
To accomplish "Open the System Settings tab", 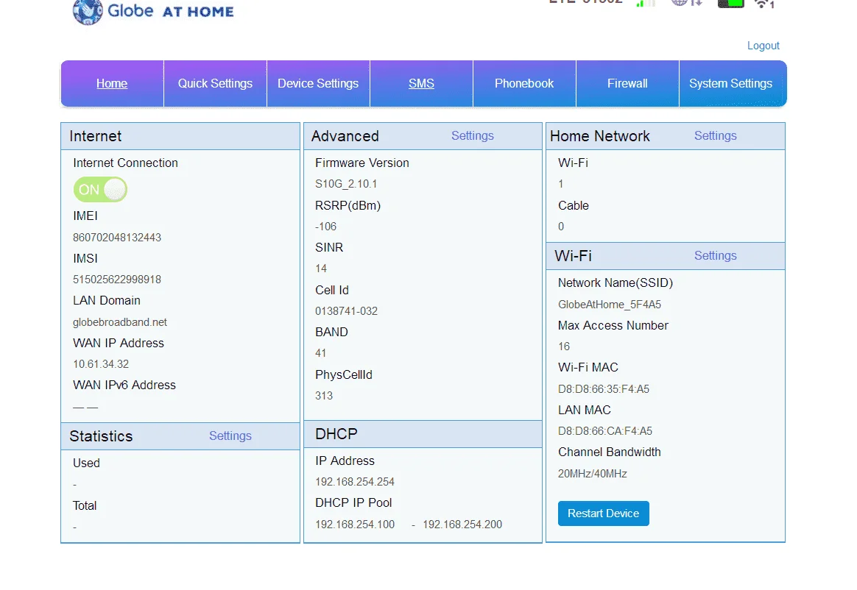I will pos(731,84).
